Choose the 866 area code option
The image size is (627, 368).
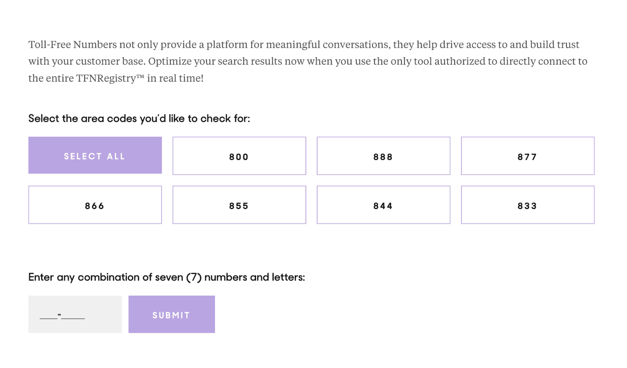coord(95,205)
